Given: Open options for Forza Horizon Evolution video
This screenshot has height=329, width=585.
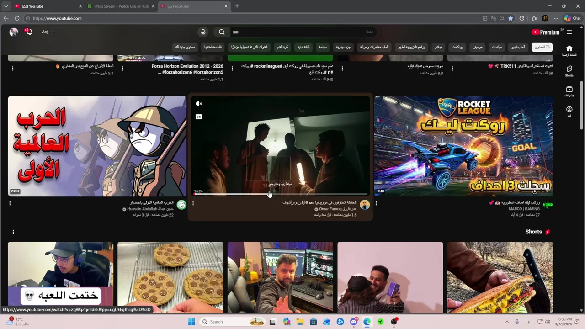Looking at the screenshot, I should click(122, 69).
